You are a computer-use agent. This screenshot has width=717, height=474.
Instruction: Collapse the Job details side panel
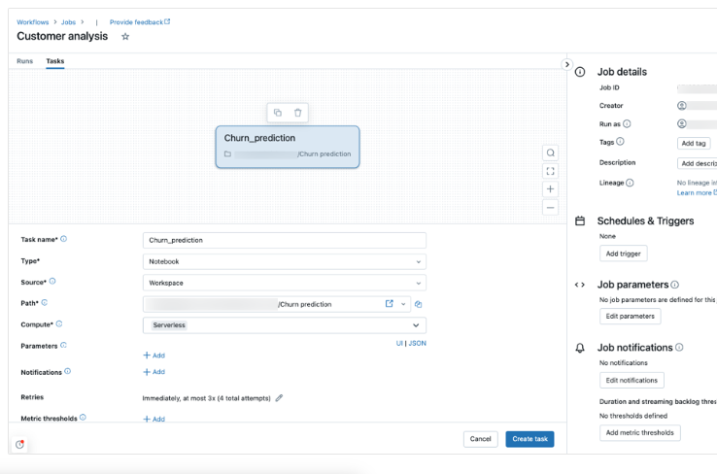567,64
